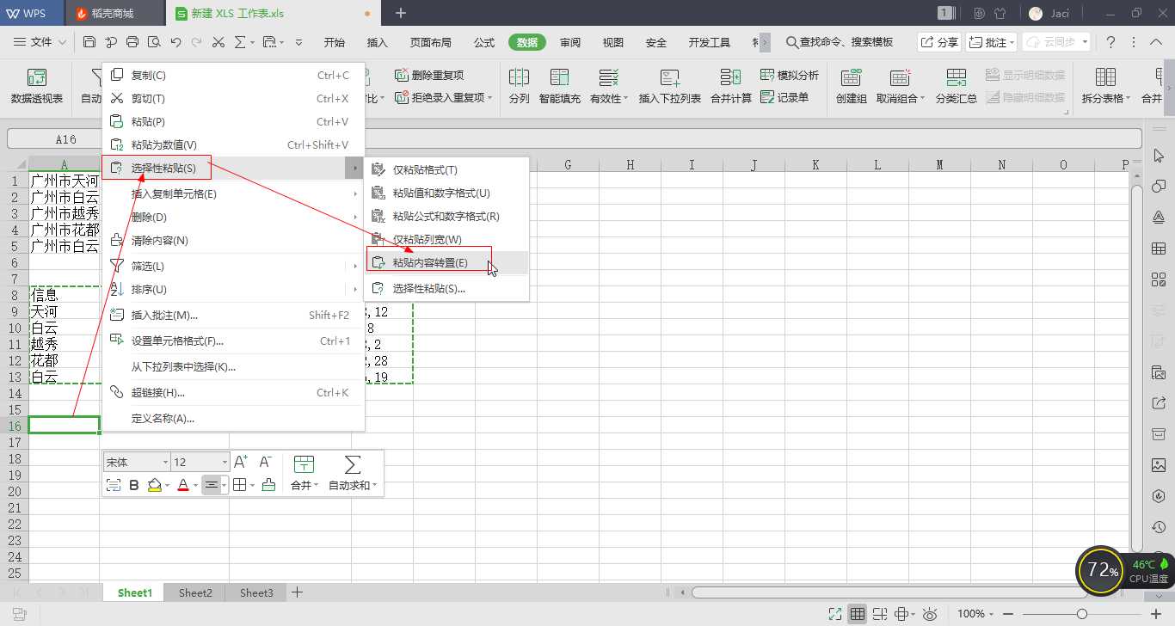The width and height of the screenshot is (1175, 626).
Task: Switch to the 开始 ribbon tab
Action: click(x=335, y=42)
